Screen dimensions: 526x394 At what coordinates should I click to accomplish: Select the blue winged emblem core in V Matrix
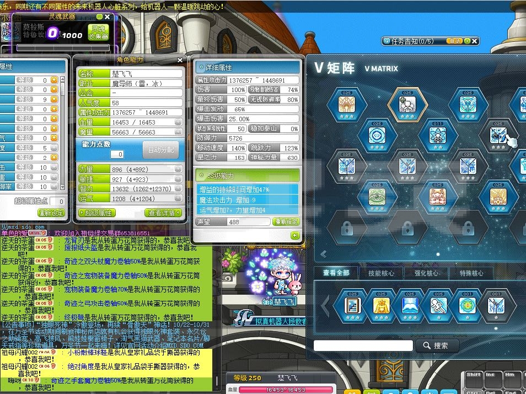pyautogui.click(x=468, y=105)
